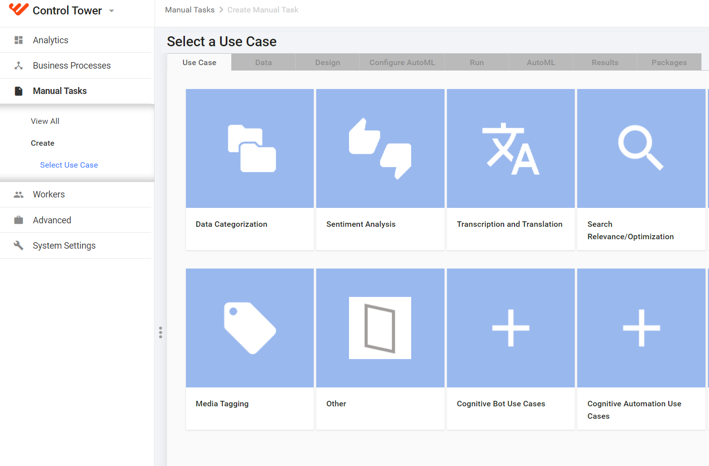Click the Advanced briefcase icon
The image size is (709, 466).
18,220
